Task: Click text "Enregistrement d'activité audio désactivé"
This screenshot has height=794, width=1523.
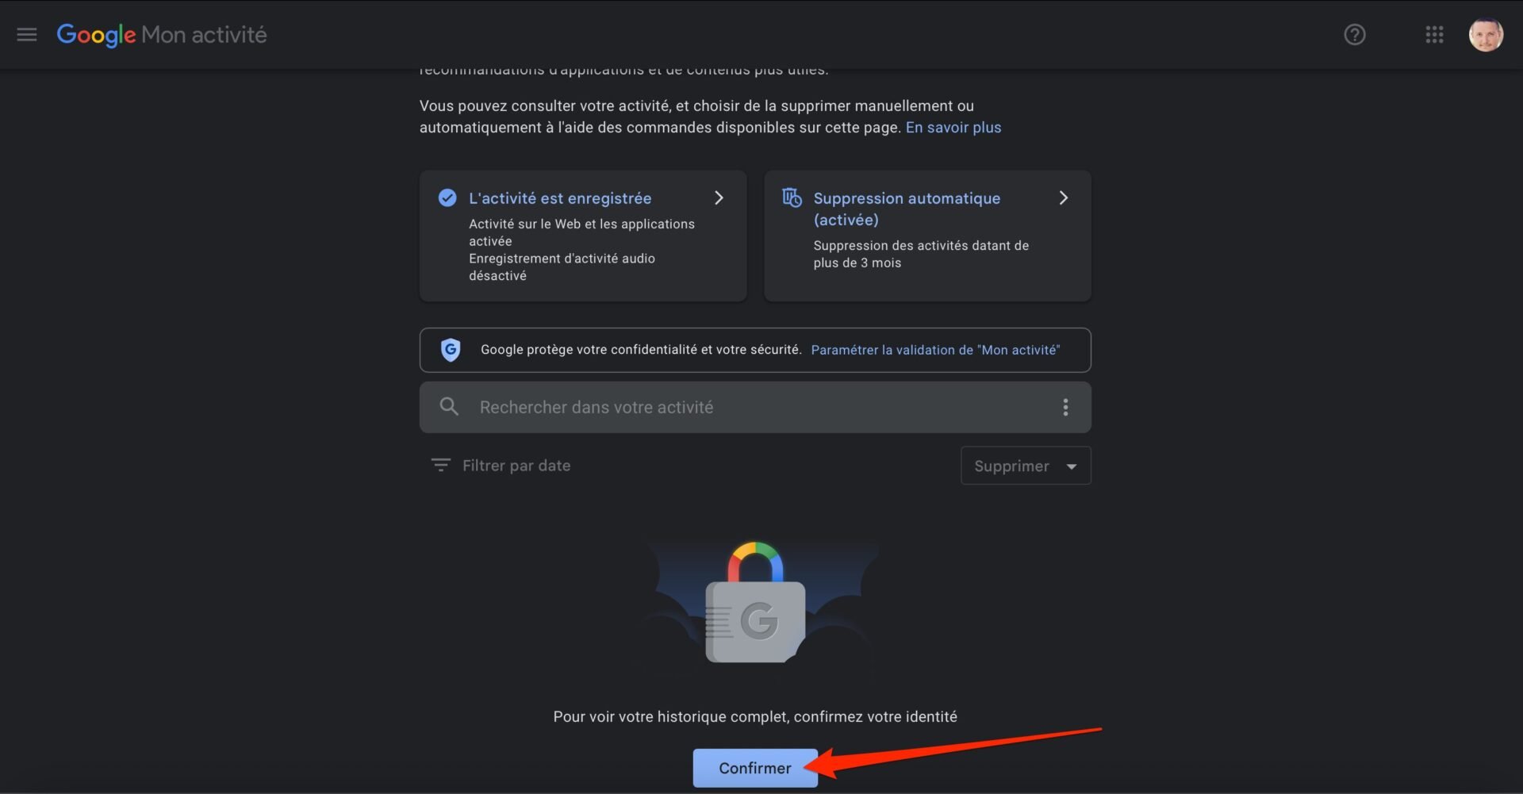Action: [x=562, y=267]
